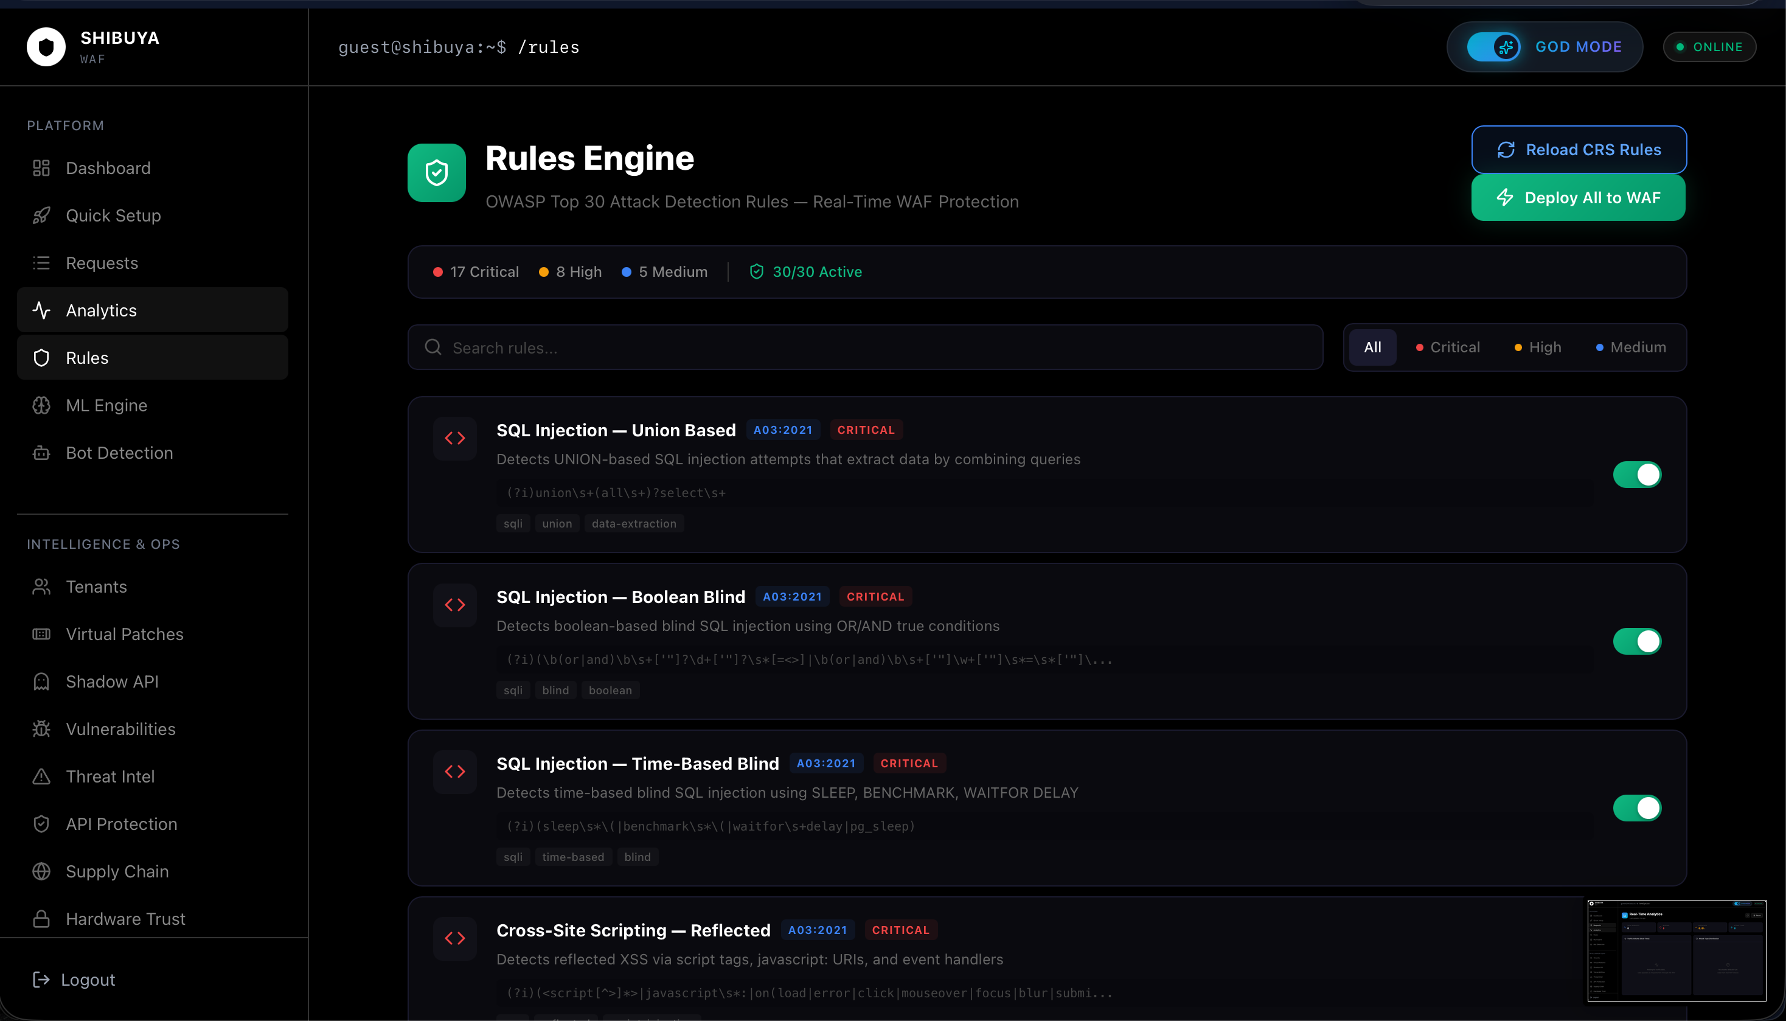Click into the Search rules field

(x=865, y=348)
